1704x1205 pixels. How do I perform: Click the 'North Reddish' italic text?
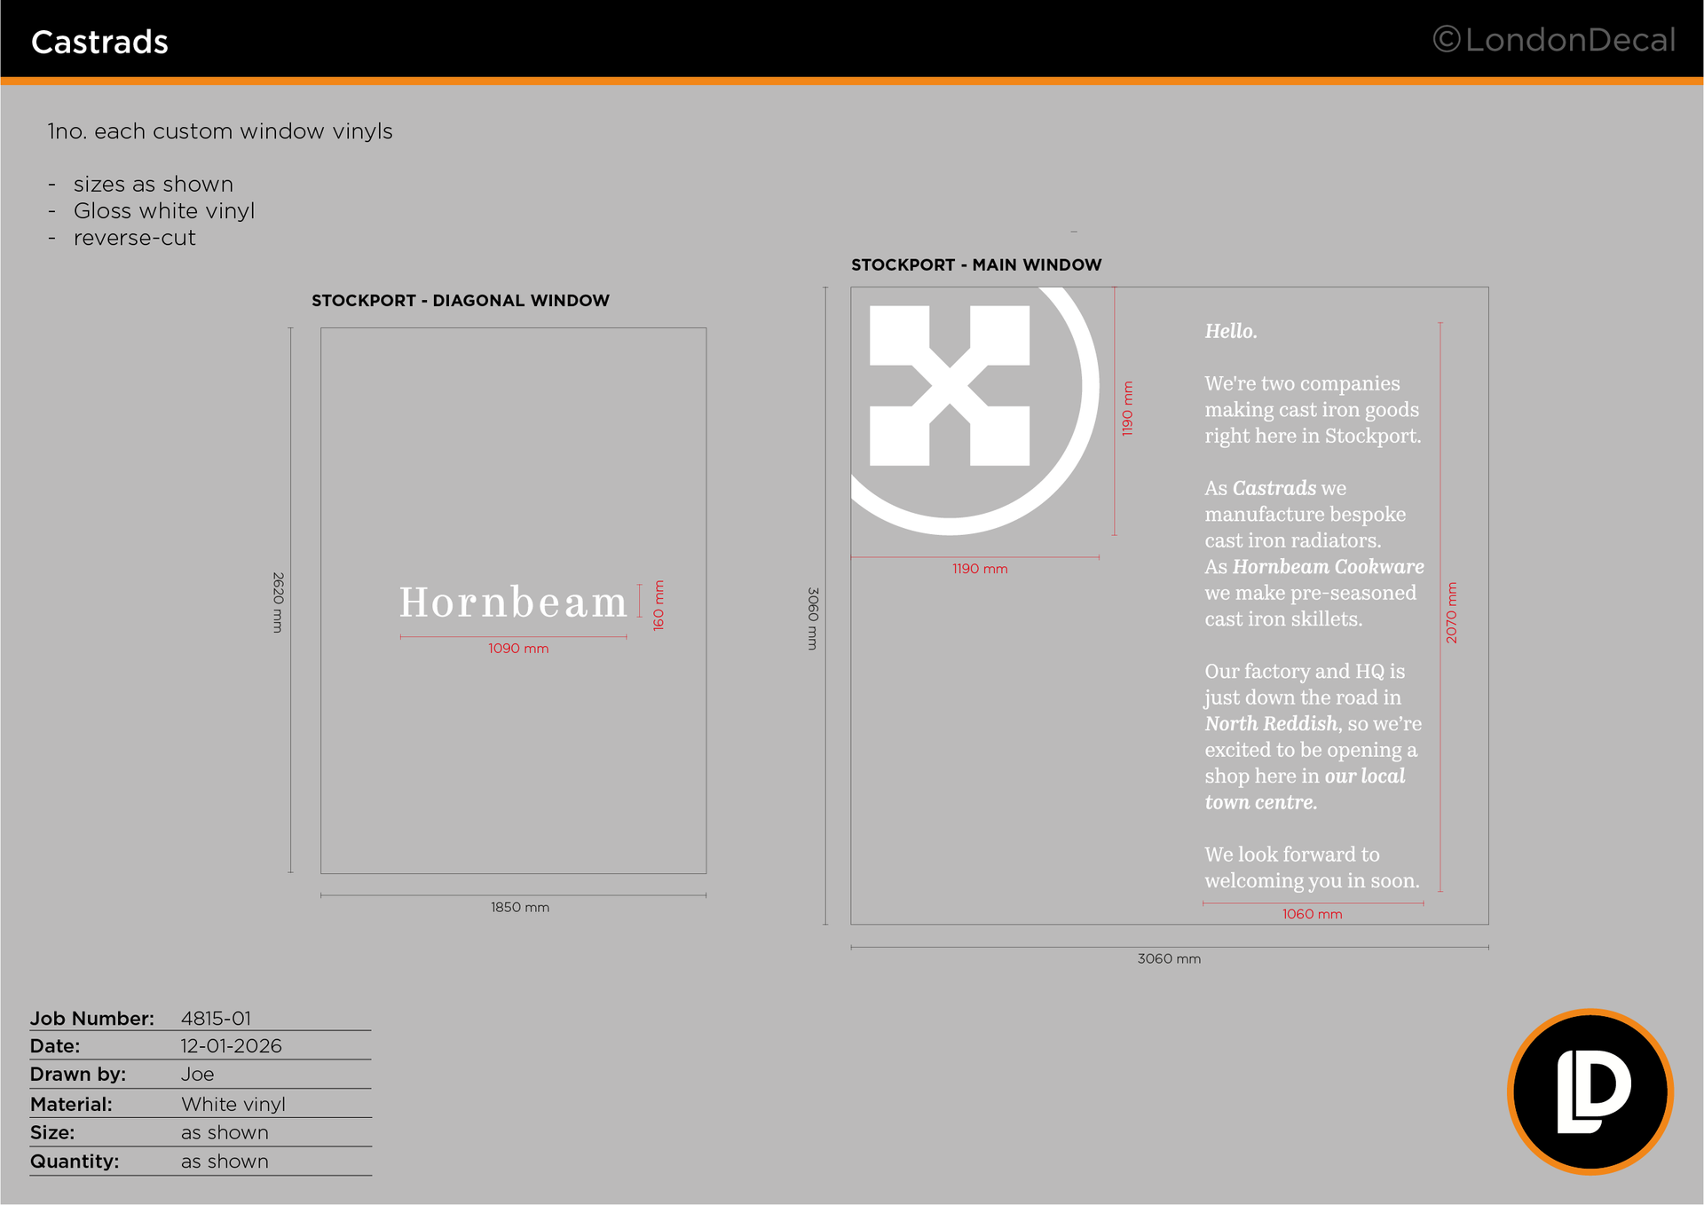1271,723
